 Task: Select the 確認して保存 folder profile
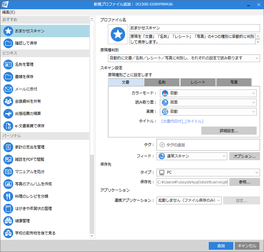point(8,43)
